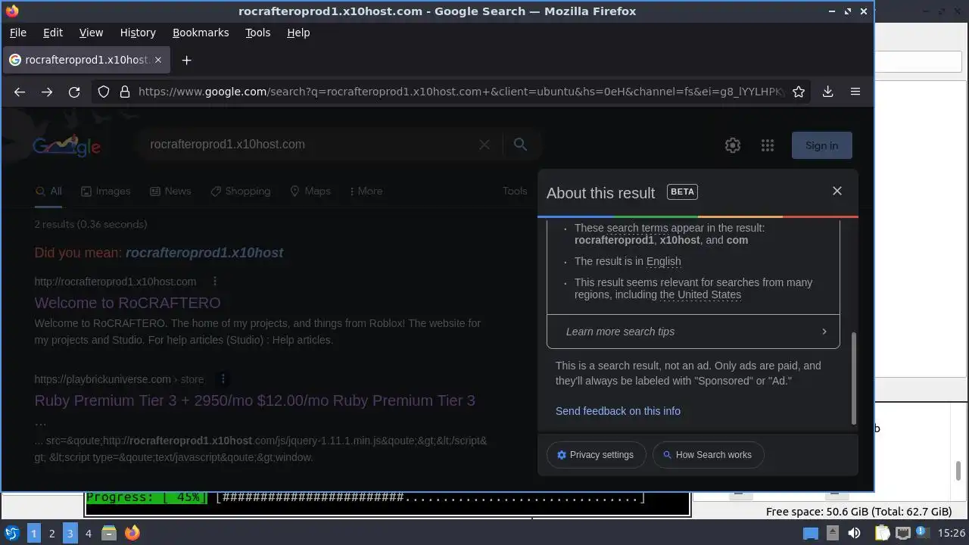
Task: Expand Learn more search tips
Action: [693, 332]
